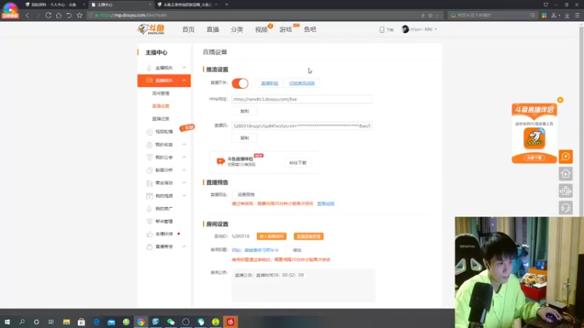Image resolution: width=584 pixels, height=328 pixels.
Task: Collapse the 主播相关 sidebar section
Action: click(184, 68)
